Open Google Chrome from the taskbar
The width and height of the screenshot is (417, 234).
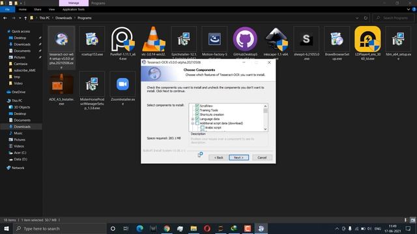[167, 228]
